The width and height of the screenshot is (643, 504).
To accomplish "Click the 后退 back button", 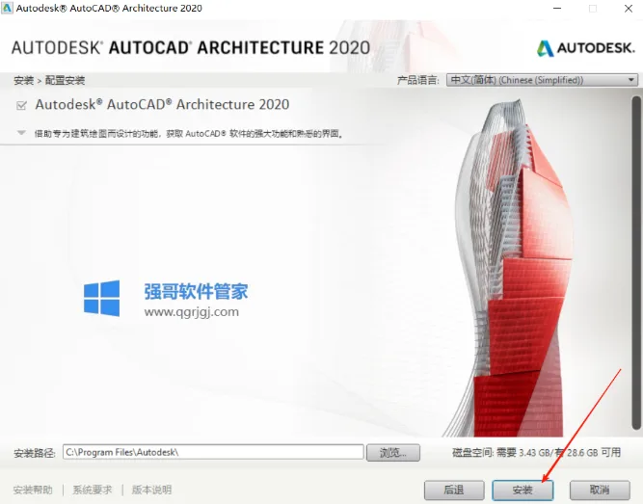I will [x=454, y=490].
